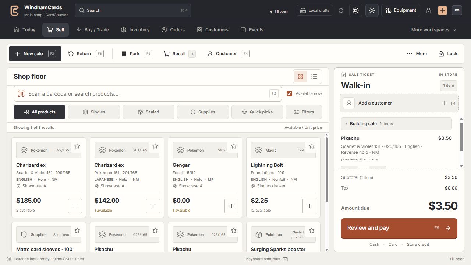Click the 1 item badge on ticket
471x265 pixels.
coord(449,85)
